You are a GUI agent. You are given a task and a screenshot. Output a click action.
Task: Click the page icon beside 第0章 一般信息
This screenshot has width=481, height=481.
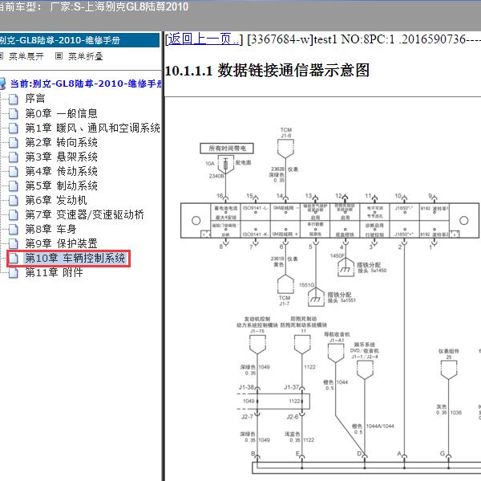click(13, 113)
